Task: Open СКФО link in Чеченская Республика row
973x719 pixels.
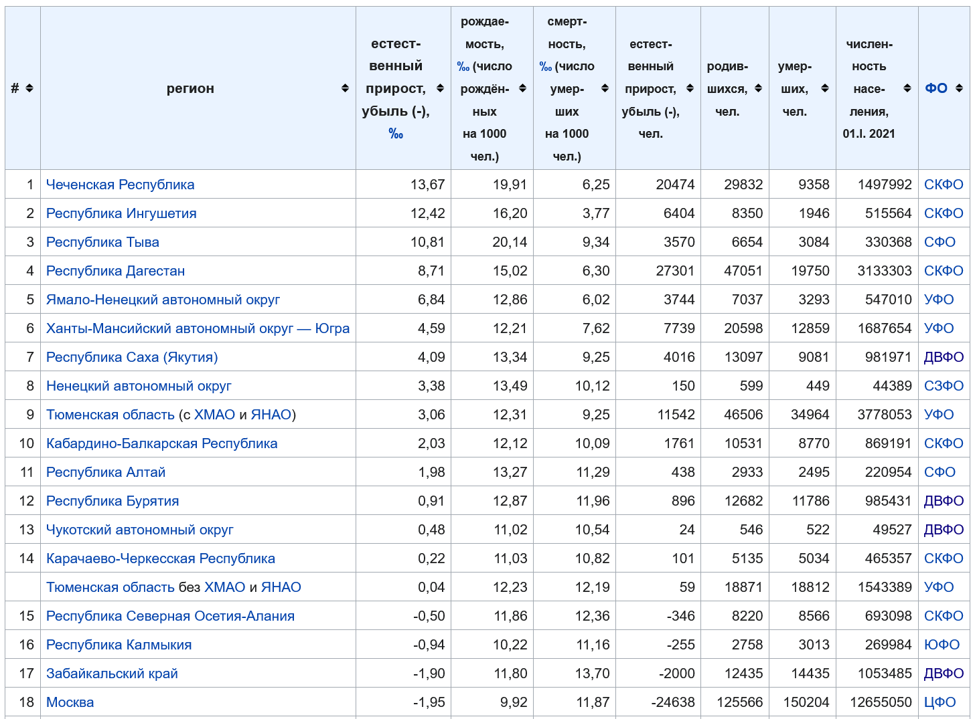Action: (x=944, y=185)
